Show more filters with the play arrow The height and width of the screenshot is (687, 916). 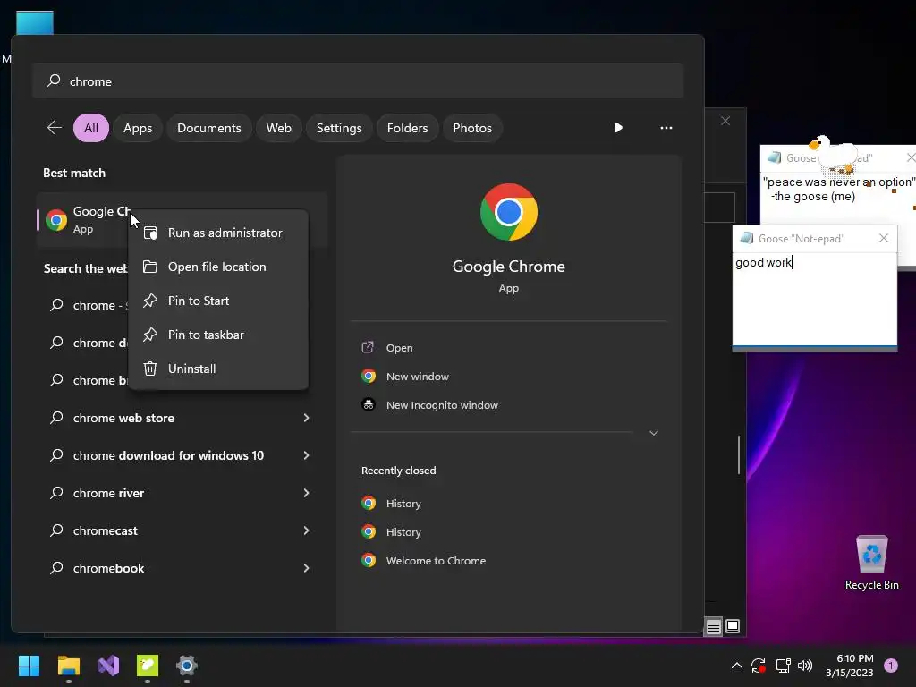point(618,128)
